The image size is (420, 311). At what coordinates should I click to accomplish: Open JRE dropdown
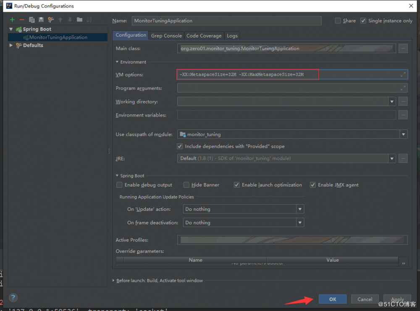pyautogui.click(x=392, y=158)
